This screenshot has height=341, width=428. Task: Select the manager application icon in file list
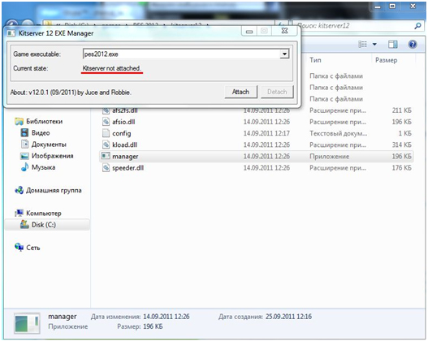[x=106, y=156]
